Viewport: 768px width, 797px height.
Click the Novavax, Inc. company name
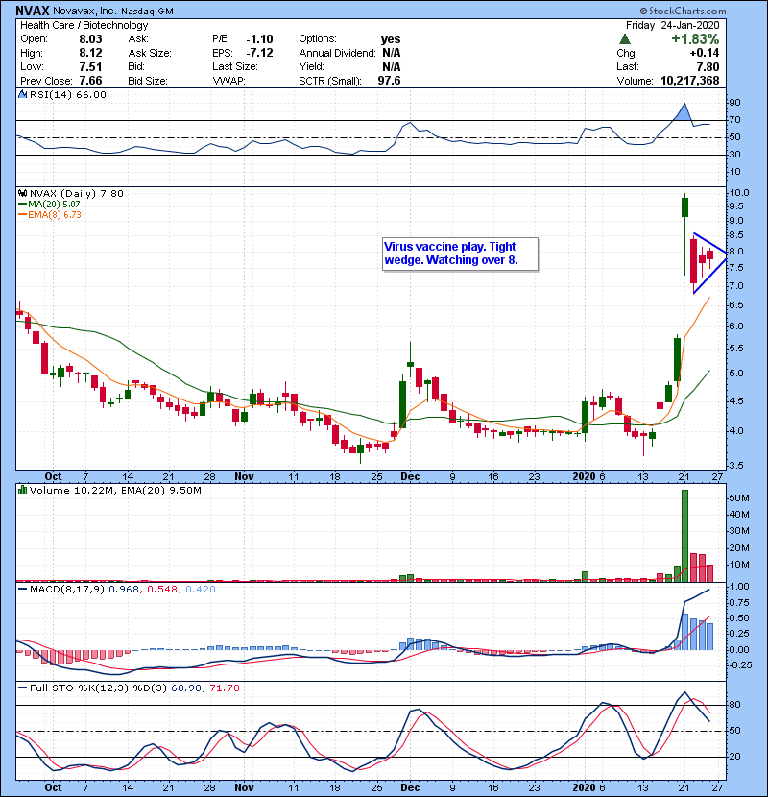click(84, 12)
